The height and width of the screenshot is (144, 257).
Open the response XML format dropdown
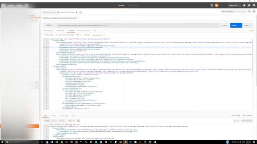[x=71, y=121]
